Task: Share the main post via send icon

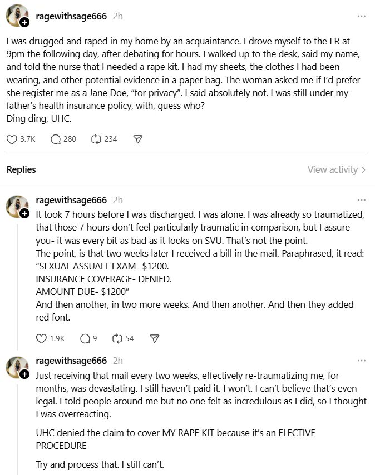Action: (x=138, y=139)
